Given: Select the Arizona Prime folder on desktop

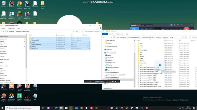Looking at the screenshot, I should 43,5.
